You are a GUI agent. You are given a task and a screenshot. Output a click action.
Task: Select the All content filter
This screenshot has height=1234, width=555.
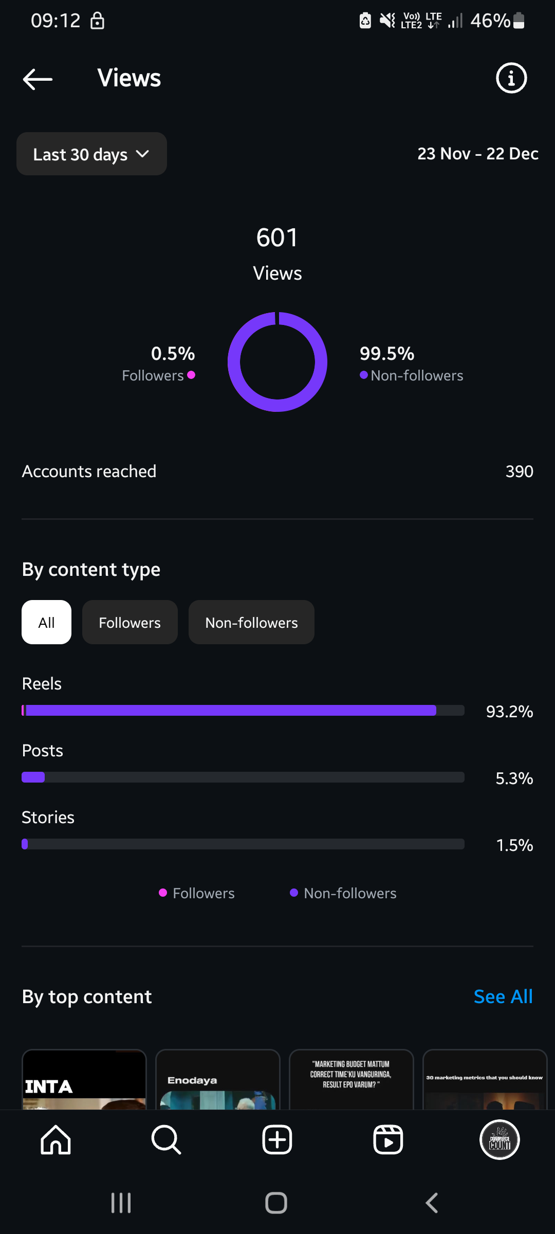[46, 622]
